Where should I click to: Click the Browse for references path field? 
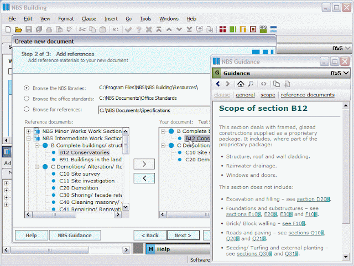pos(155,110)
